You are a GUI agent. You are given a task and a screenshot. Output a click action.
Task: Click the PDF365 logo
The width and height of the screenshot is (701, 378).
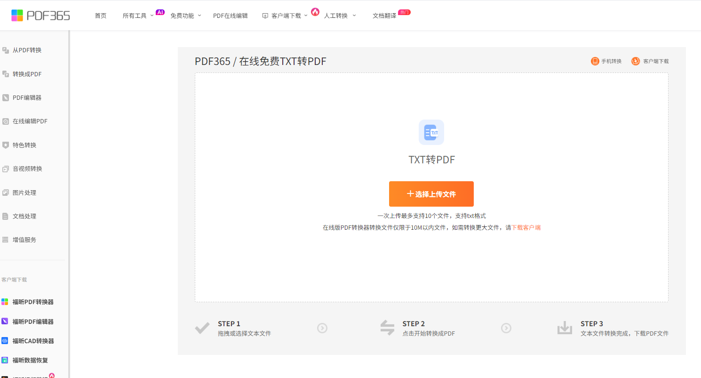40,16
